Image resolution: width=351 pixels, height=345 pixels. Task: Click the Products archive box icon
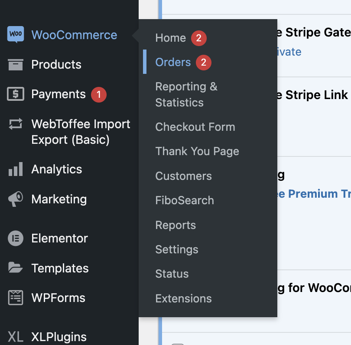[16, 65]
